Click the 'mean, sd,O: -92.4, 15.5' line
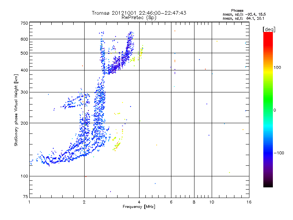This screenshot has height=220, width=293. [244, 14]
